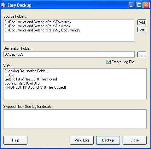
Task: Select the Pete\Desktop\ source folder entry
Action: point(37,26)
